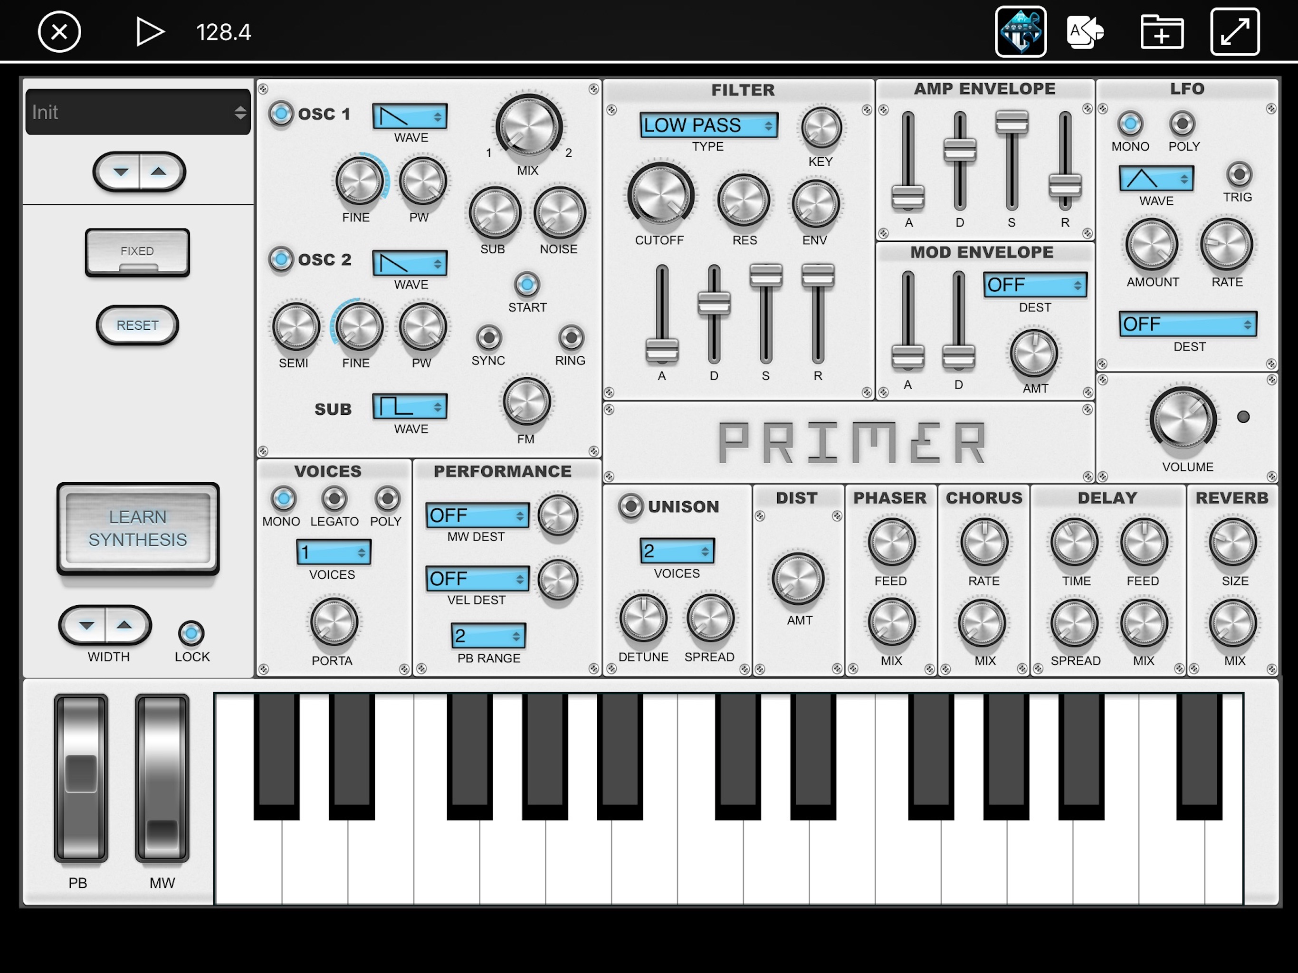Screen dimensions: 1298x973
Task: Click the LEARN SYNTHESIS button
Action: coord(138,528)
